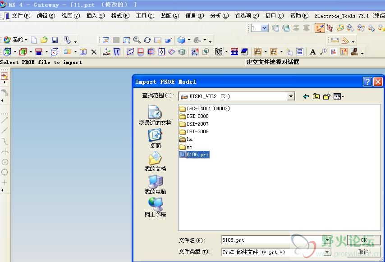Open the 文件类型 file type dropdown
The image size is (385, 262).
[327, 252]
